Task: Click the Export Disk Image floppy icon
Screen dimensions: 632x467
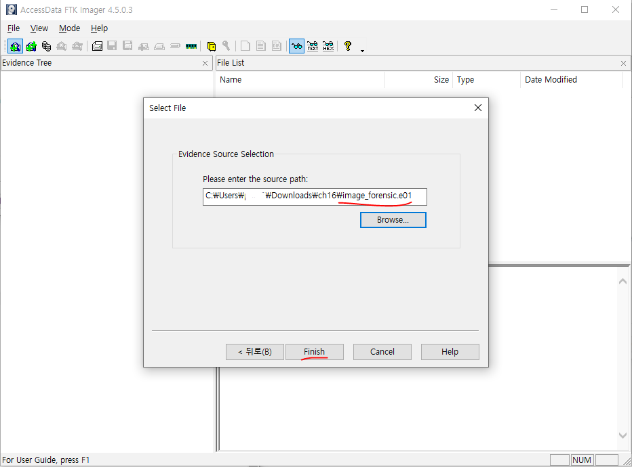Action: pos(112,46)
